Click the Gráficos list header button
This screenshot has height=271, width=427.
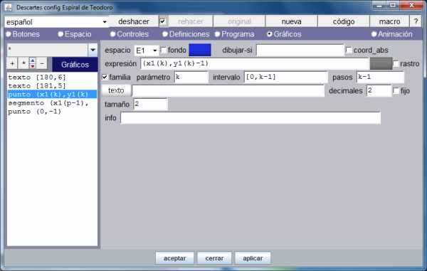pos(75,65)
